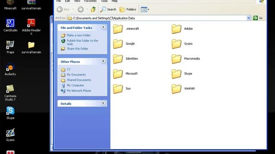Image resolution: width=275 pixels, height=154 pixels.
Task: Expand the Address bar dropdown
Action: click(249, 18)
